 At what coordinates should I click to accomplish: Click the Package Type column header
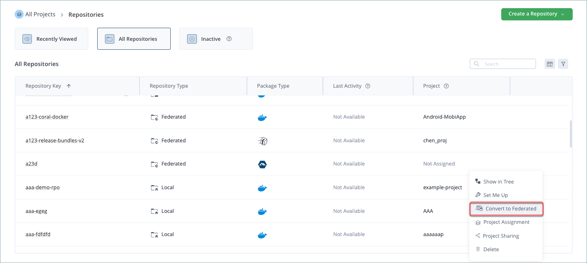[273, 86]
